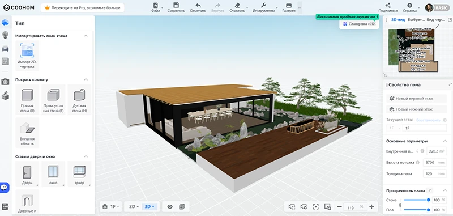This screenshot has height=216, width=453.
Task: Click Импорт 2D-чертежа tile
Action: pos(27,56)
